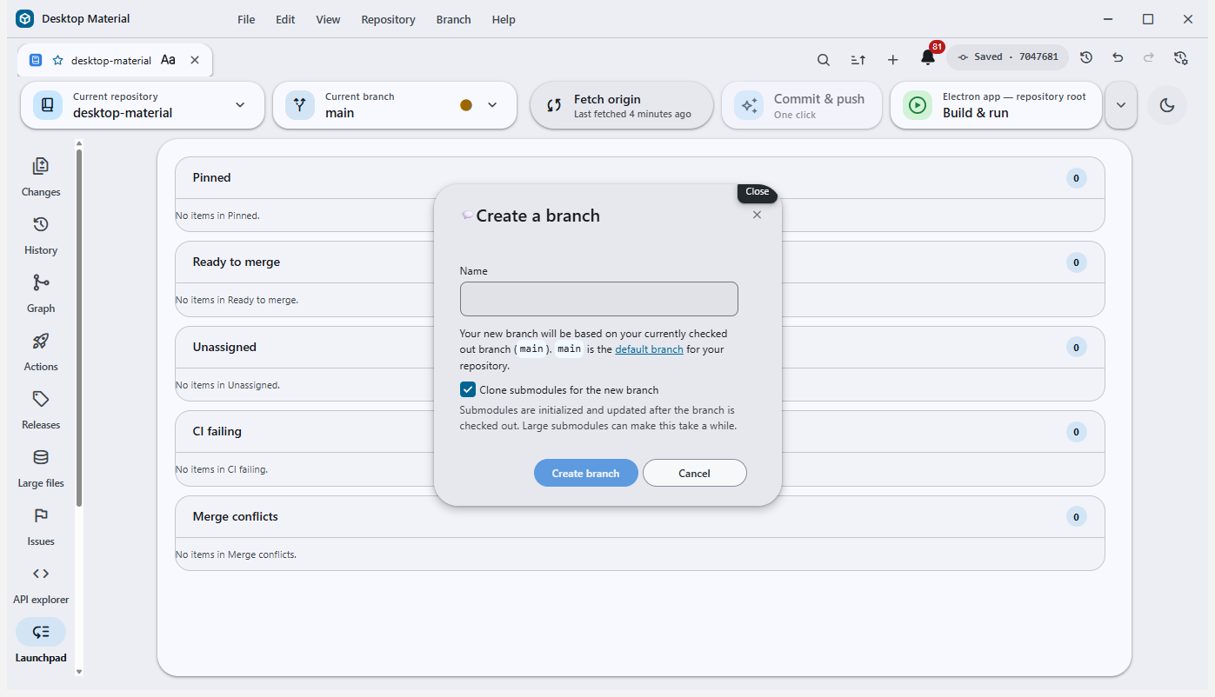Open the Large files sidebar item
The height and width of the screenshot is (697, 1215).
point(41,468)
